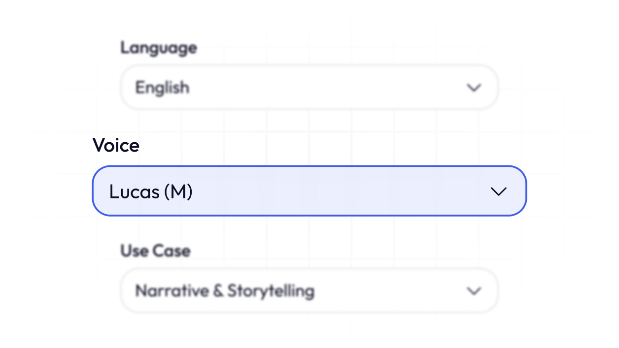Image resolution: width=619 pixels, height=348 pixels.
Task: Click inside the English selection box
Action: pyautogui.click(x=309, y=87)
